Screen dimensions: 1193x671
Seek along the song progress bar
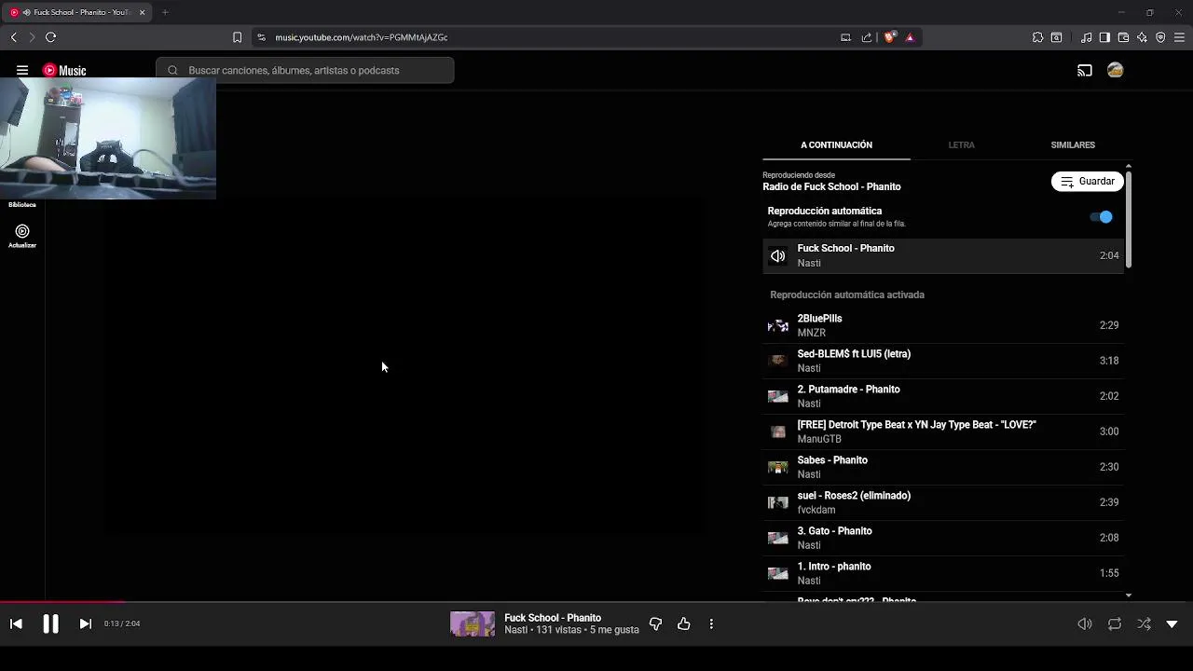(x=596, y=602)
